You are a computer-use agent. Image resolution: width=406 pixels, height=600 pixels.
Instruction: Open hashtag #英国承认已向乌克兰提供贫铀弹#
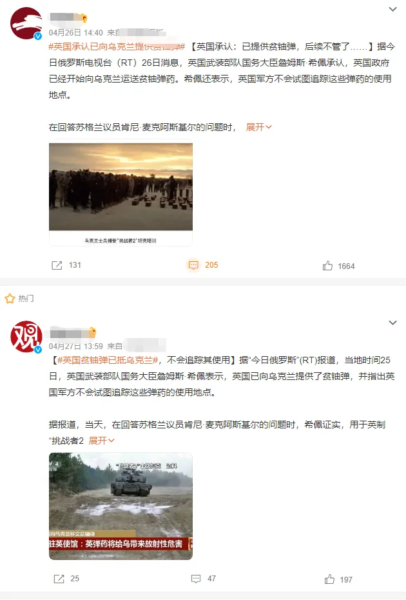click(x=117, y=46)
